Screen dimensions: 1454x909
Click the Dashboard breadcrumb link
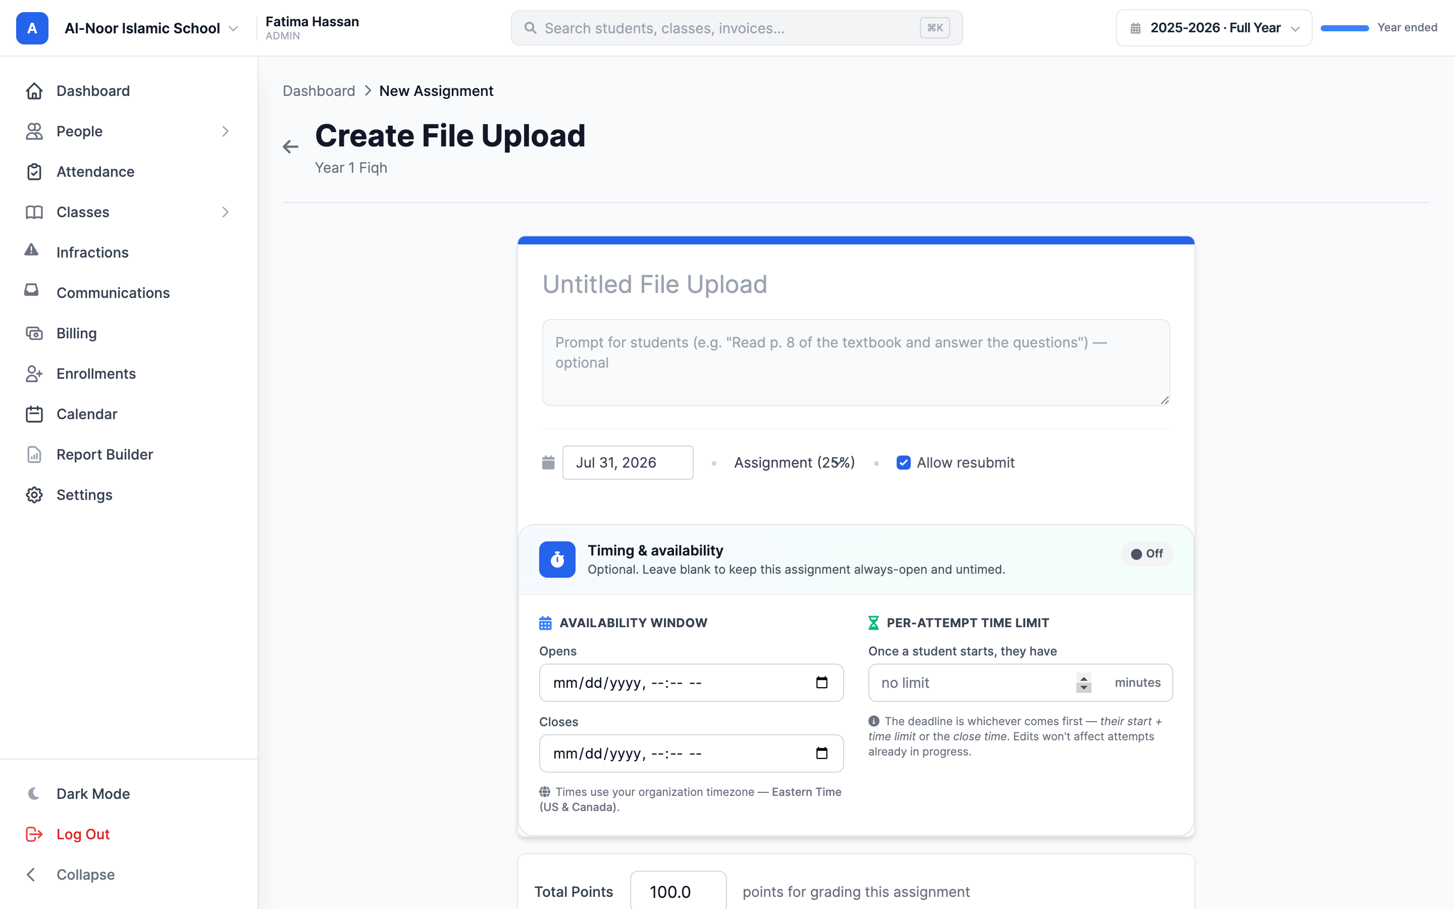click(x=319, y=91)
